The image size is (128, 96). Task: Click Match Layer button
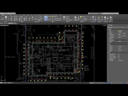(58, 20)
